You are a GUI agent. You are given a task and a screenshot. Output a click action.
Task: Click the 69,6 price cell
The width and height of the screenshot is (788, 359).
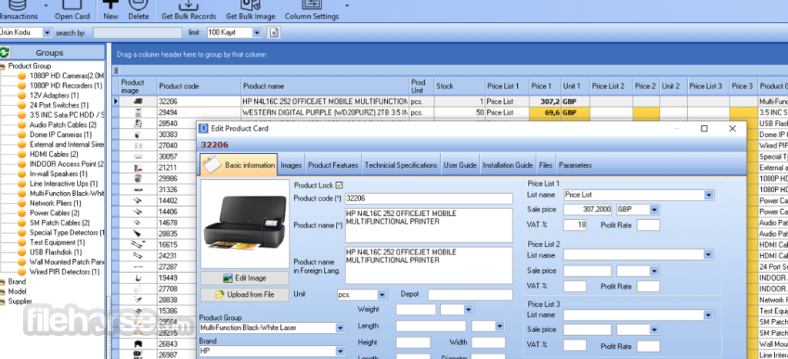545,112
